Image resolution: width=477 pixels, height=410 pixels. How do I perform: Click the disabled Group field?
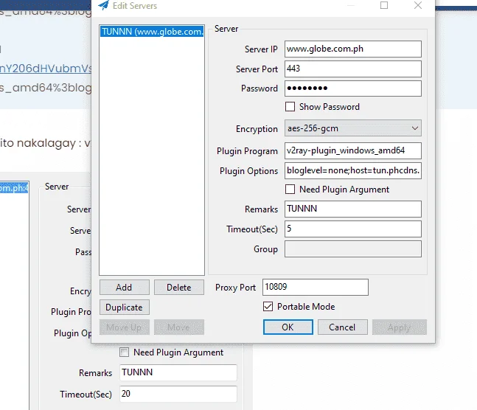[353, 249]
